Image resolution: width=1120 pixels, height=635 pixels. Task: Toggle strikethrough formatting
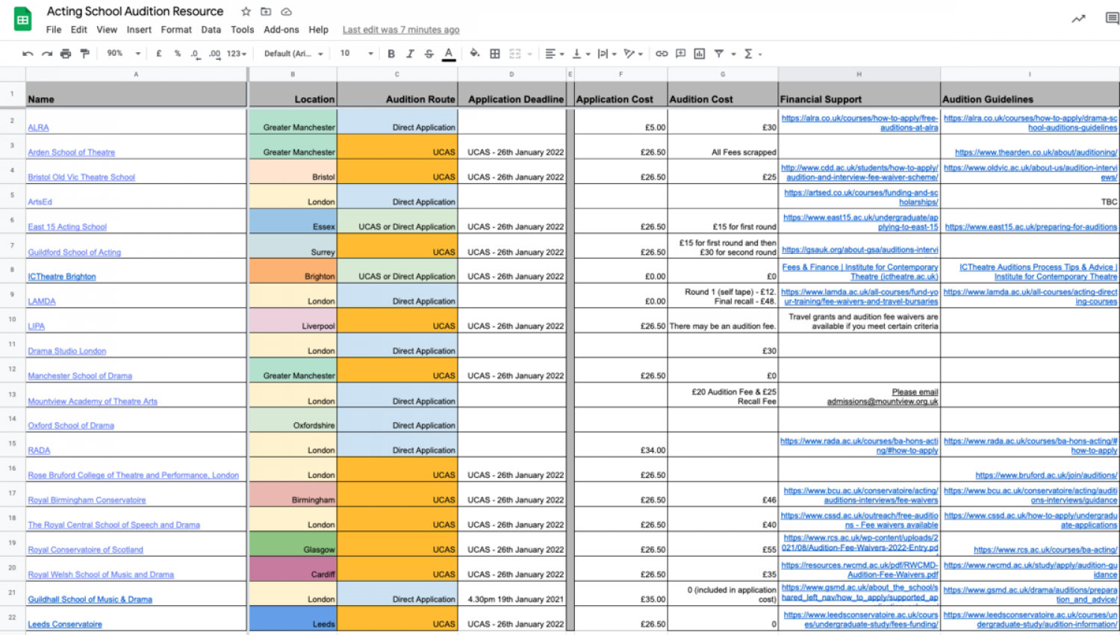[429, 54]
